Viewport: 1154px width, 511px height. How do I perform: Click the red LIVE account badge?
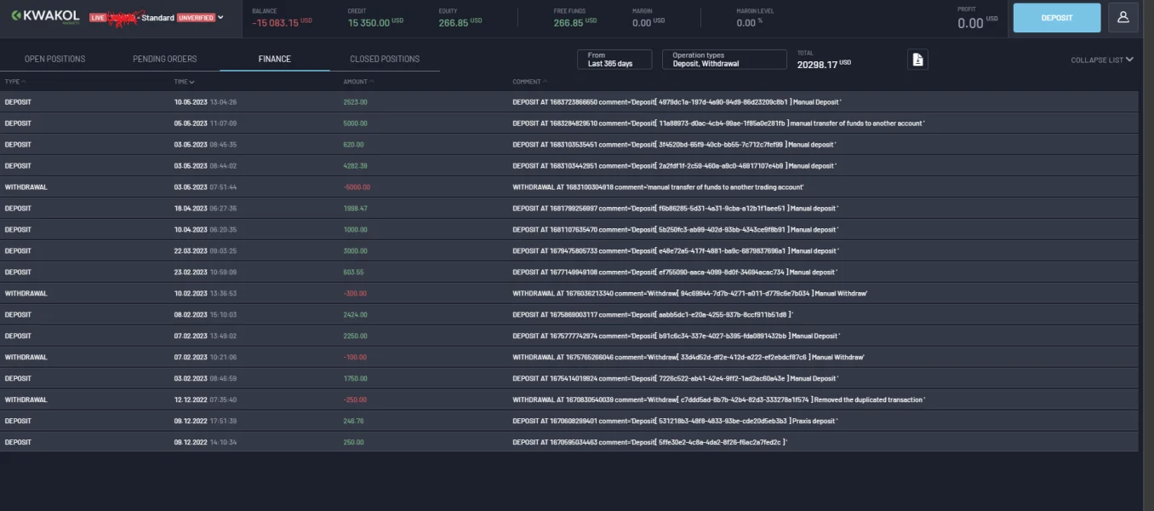[98, 18]
